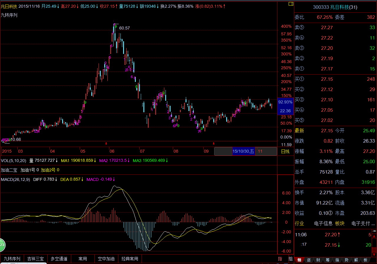Click the green circle 23 badge
This screenshot has height=264, width=377.
[x=2, y=245]
